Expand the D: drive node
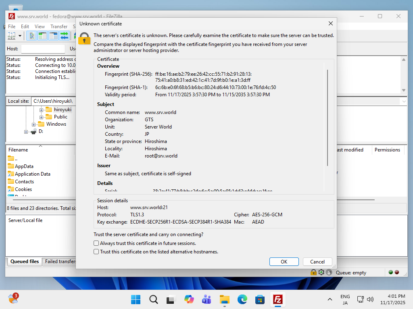 27,131
